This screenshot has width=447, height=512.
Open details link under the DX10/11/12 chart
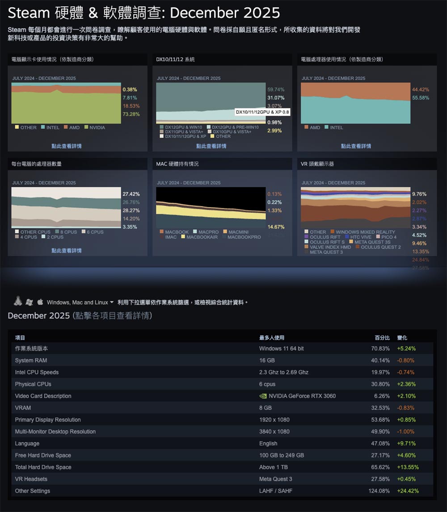pyautogui.click(x=211, y=146)
